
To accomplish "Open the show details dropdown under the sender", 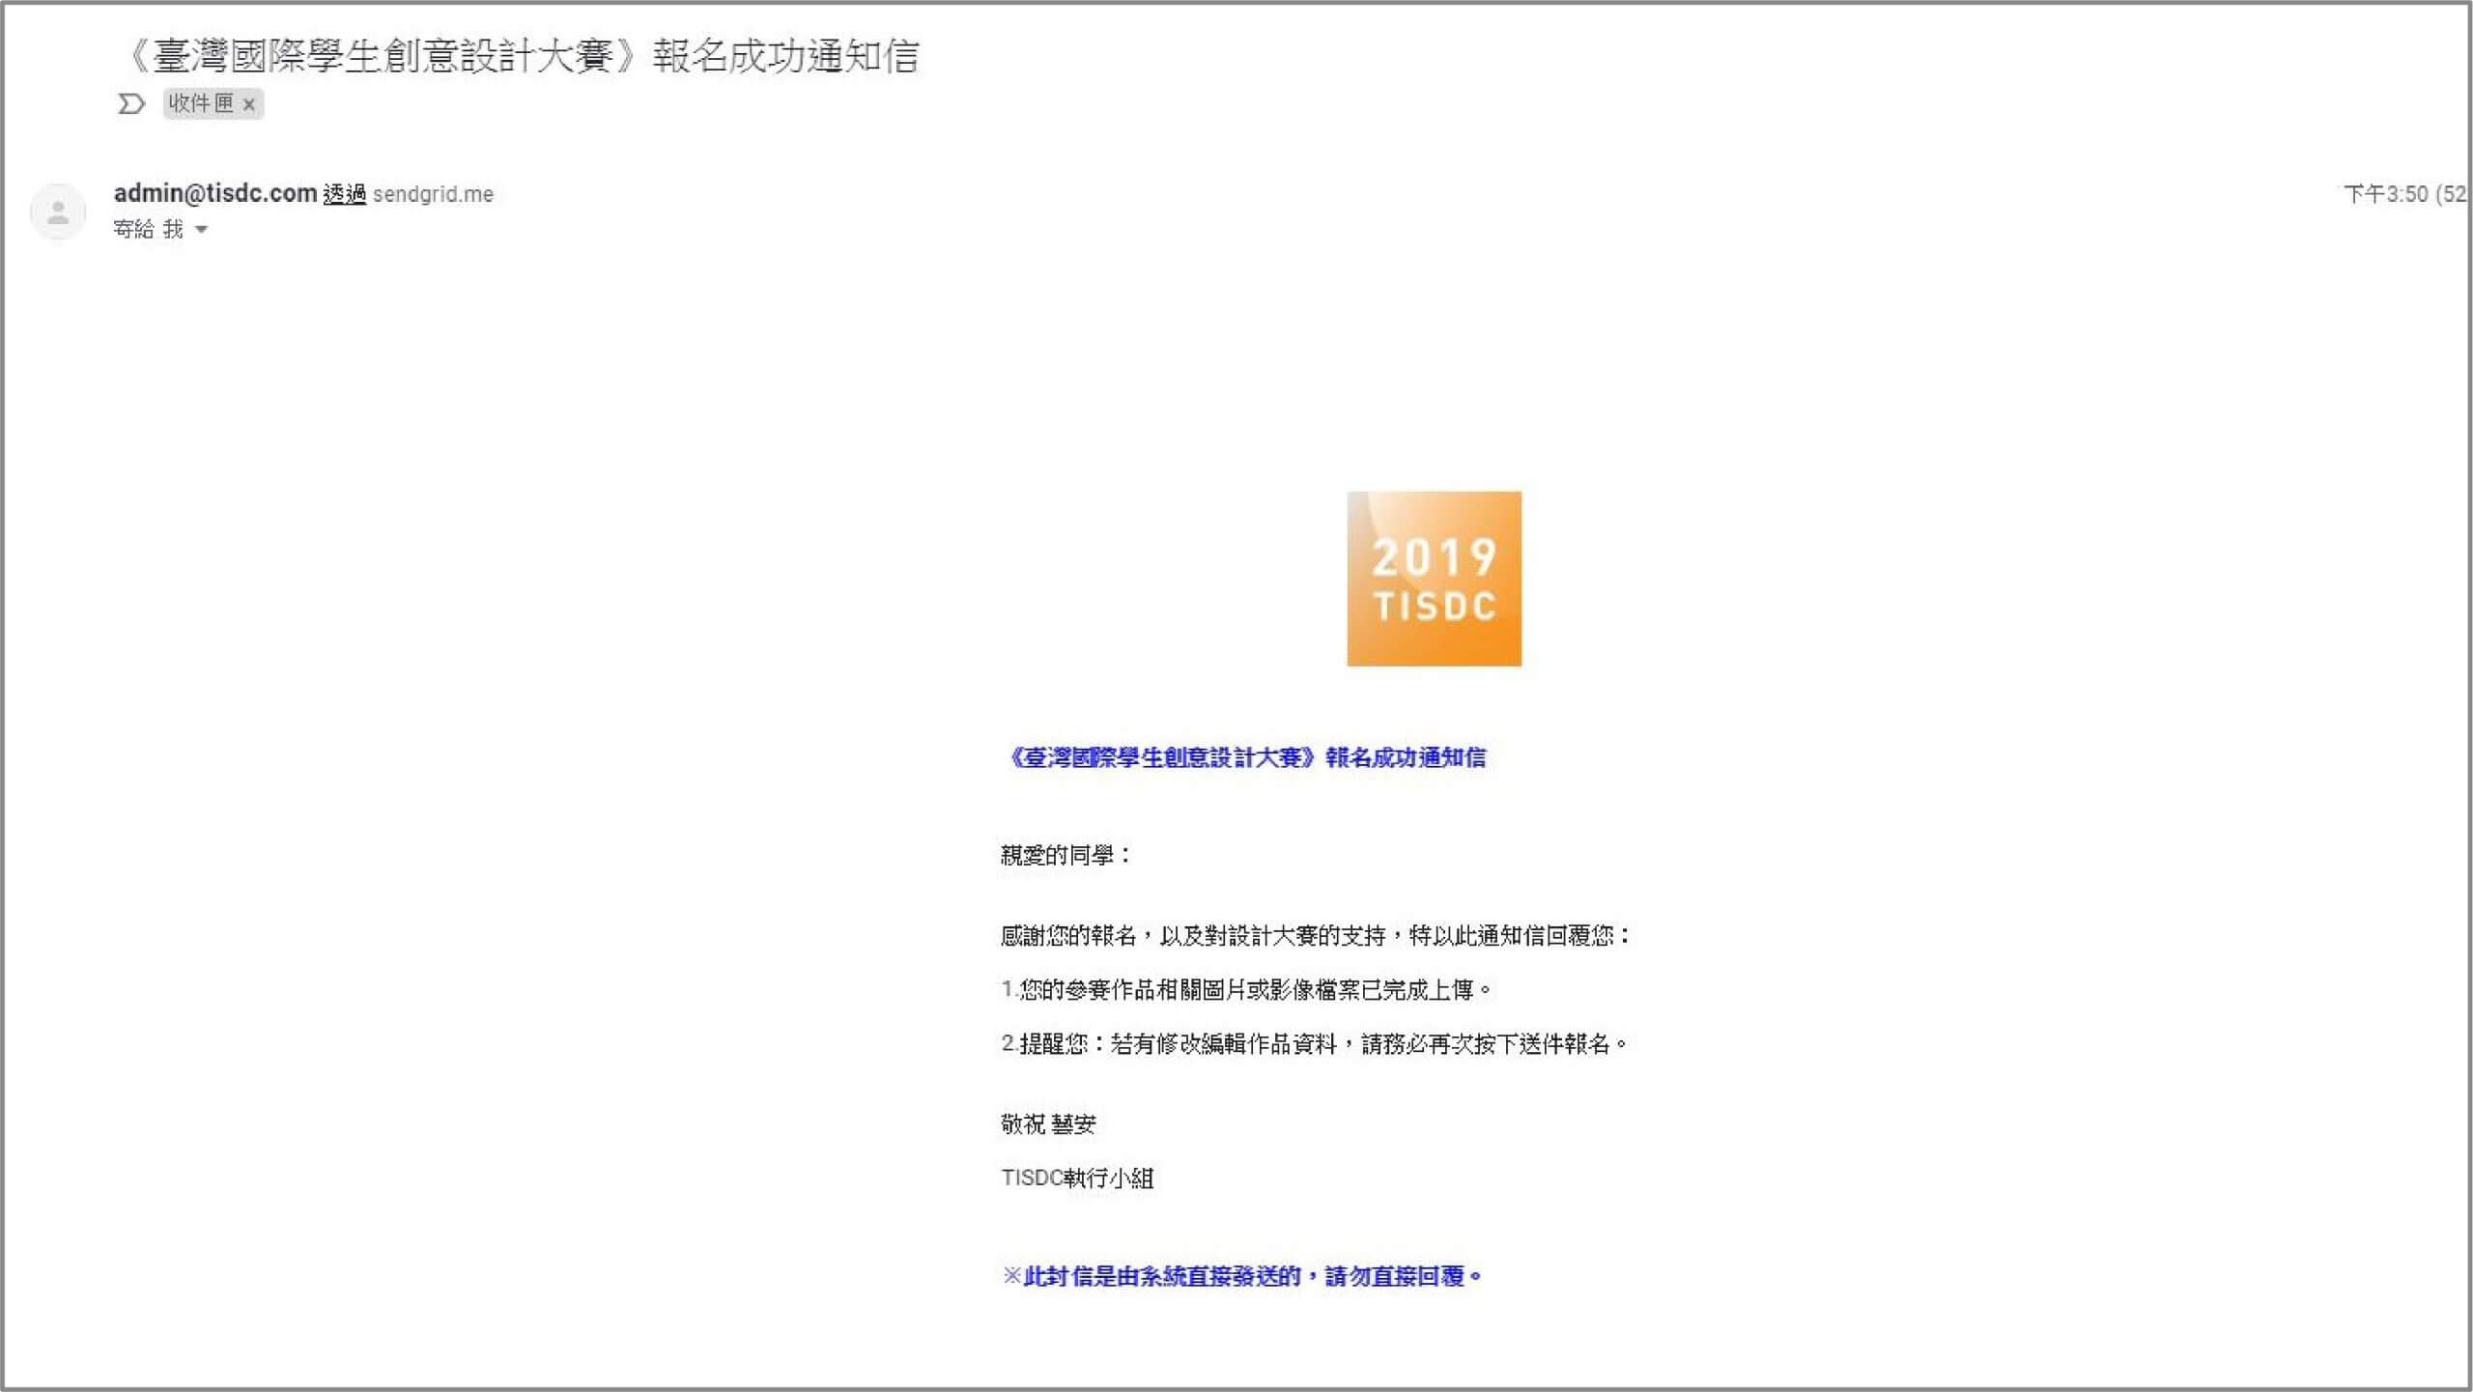I will click(x=201, y=229).
